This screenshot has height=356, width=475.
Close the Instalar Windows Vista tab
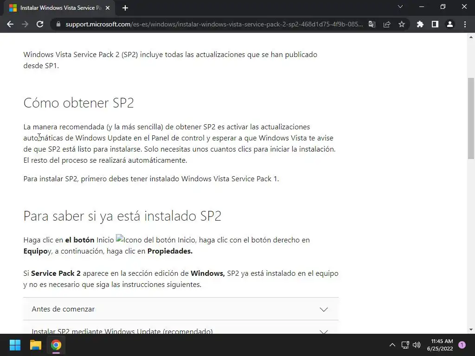click(107, 8)
